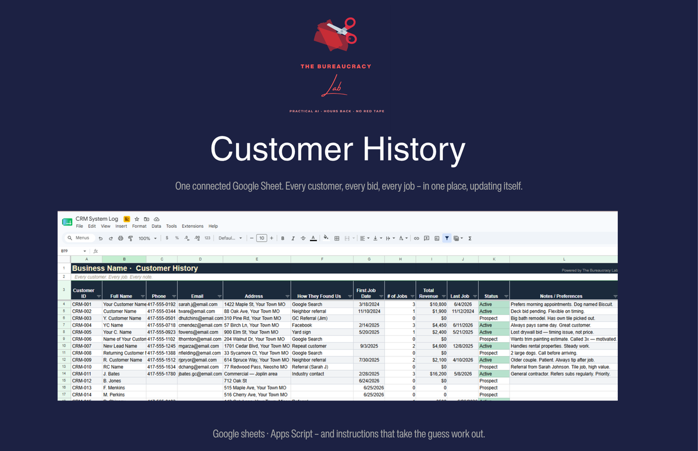Select the paint format tool
The width and height of the screenshot is (698, 451).
(x=130, y=238)
